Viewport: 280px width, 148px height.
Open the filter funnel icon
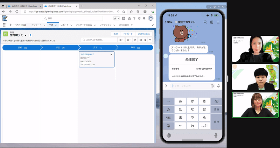150,40
